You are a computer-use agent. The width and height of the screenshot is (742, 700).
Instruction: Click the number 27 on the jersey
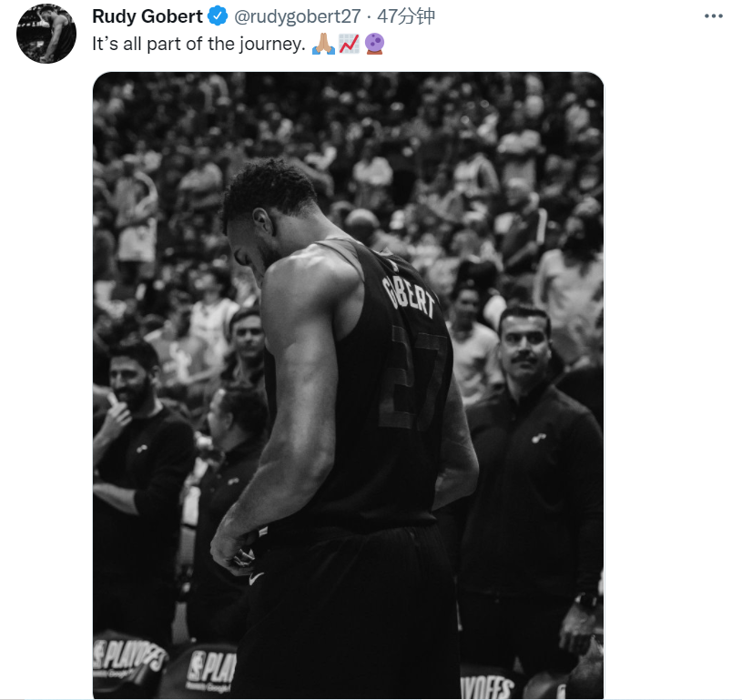click(412, 377)
